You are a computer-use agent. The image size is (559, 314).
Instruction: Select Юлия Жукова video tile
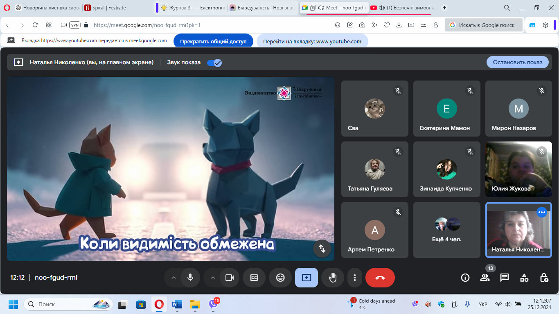tap(519, 169)
